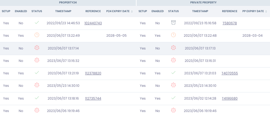Viewport: 270px width, 117px height.
Task: Open reference link 102440743
Action: click(x=93, y=23)
